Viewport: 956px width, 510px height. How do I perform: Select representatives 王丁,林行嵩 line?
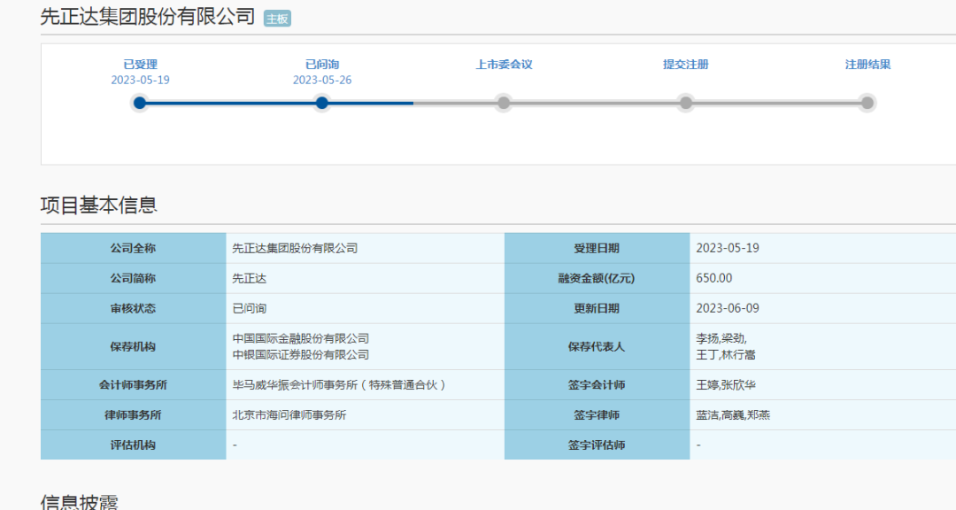point(726,354)
